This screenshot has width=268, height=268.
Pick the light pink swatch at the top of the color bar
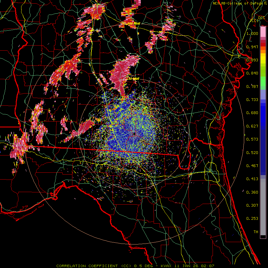click(263, 32)
